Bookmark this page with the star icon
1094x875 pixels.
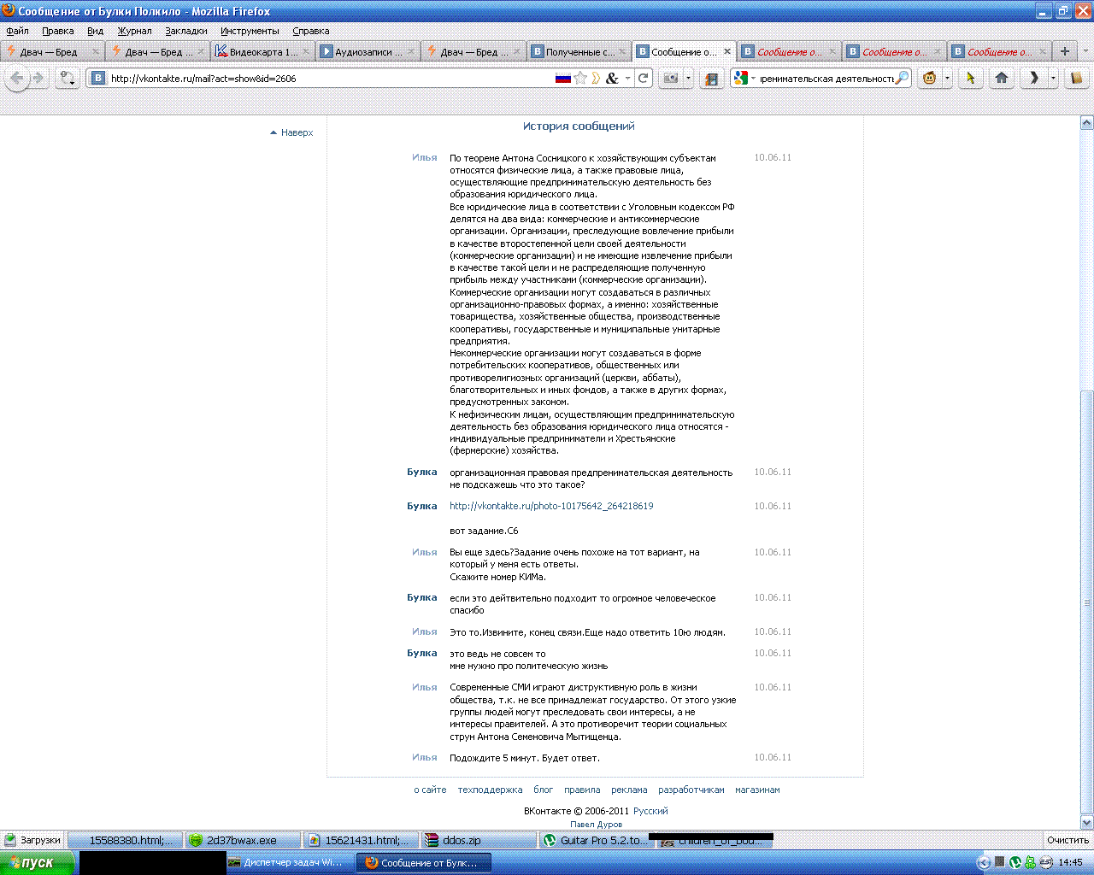[x=580, y=78]
